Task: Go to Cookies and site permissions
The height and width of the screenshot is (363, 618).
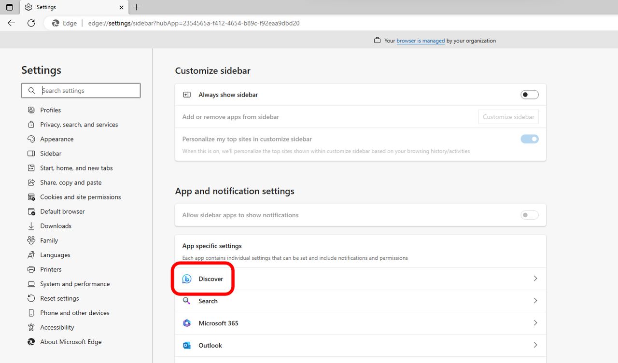Action: [x=81, y=197]
